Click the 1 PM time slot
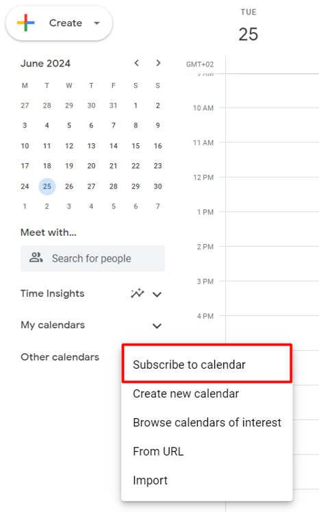The height and width of the screenshot is (512, 319). [272, 229]
